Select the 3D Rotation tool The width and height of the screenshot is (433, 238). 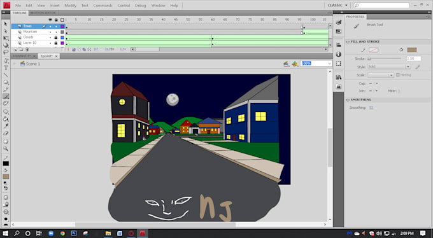(x=6, y=45)
